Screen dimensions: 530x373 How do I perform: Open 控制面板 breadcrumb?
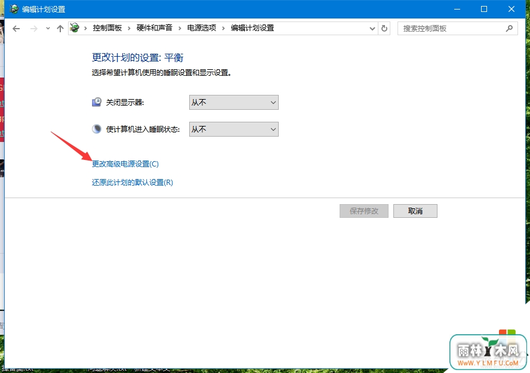click(x=107, y=28)
